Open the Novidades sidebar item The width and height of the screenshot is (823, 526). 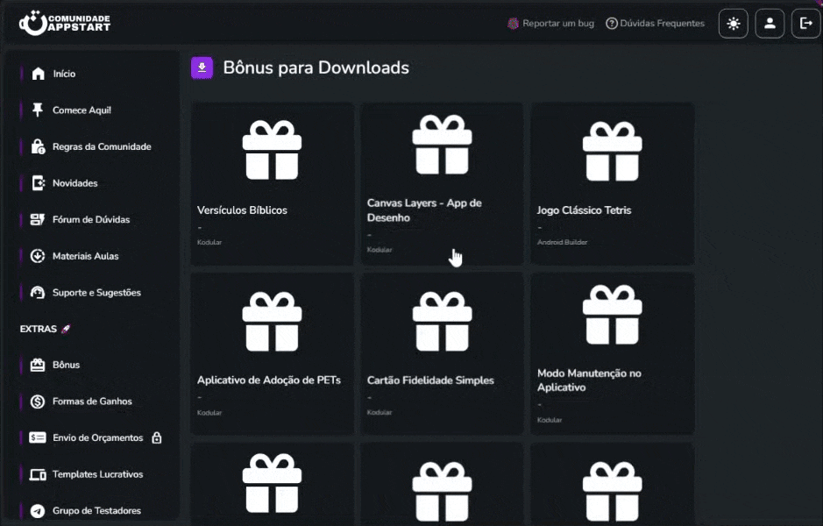pos(74,183)
